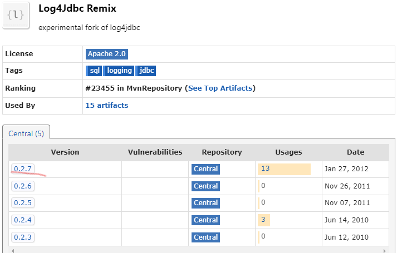Click the Tags row label

[14, 71]
